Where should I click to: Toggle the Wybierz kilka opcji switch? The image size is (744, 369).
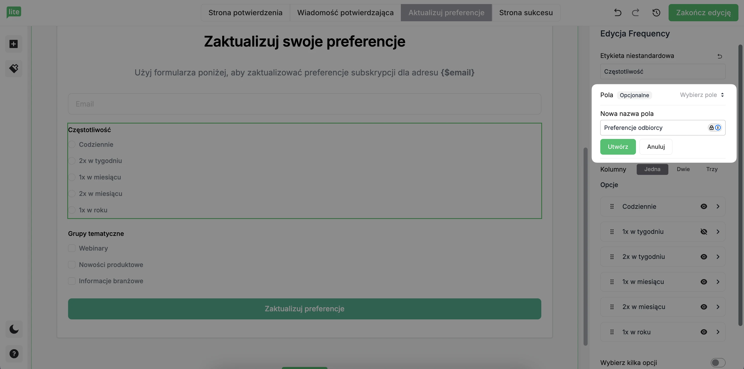[x=718, y=362]
